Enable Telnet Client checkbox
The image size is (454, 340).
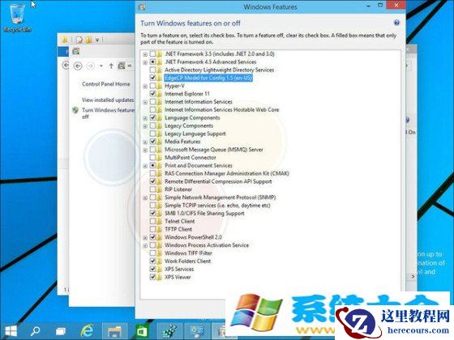[x=152, y=221]
